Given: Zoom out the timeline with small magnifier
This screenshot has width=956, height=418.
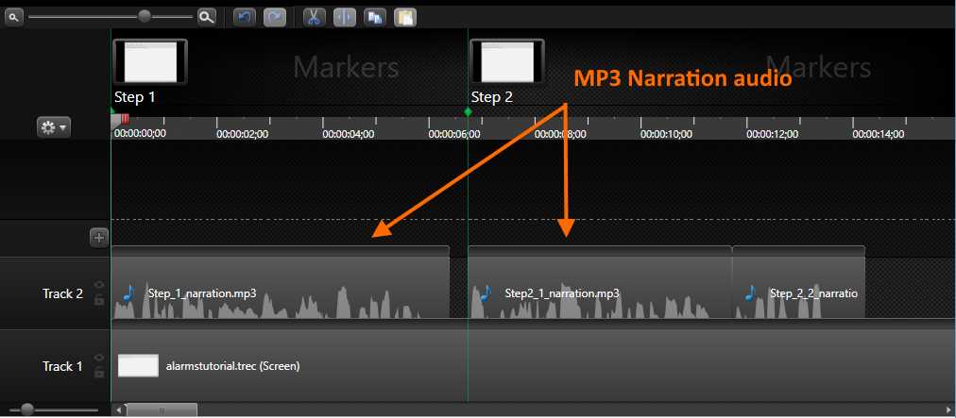Looking at the screenshot, I should tap(13, 18).
